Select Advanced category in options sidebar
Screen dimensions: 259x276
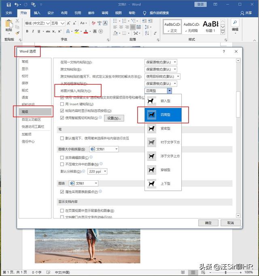(35, 112)
